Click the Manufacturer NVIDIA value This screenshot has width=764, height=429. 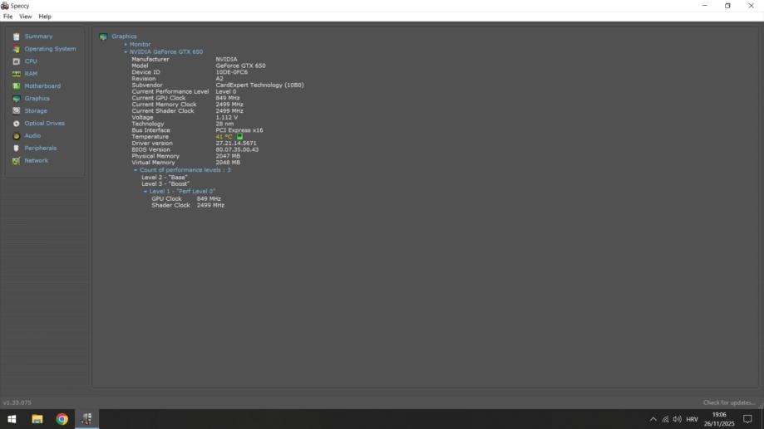coord(226,60)
